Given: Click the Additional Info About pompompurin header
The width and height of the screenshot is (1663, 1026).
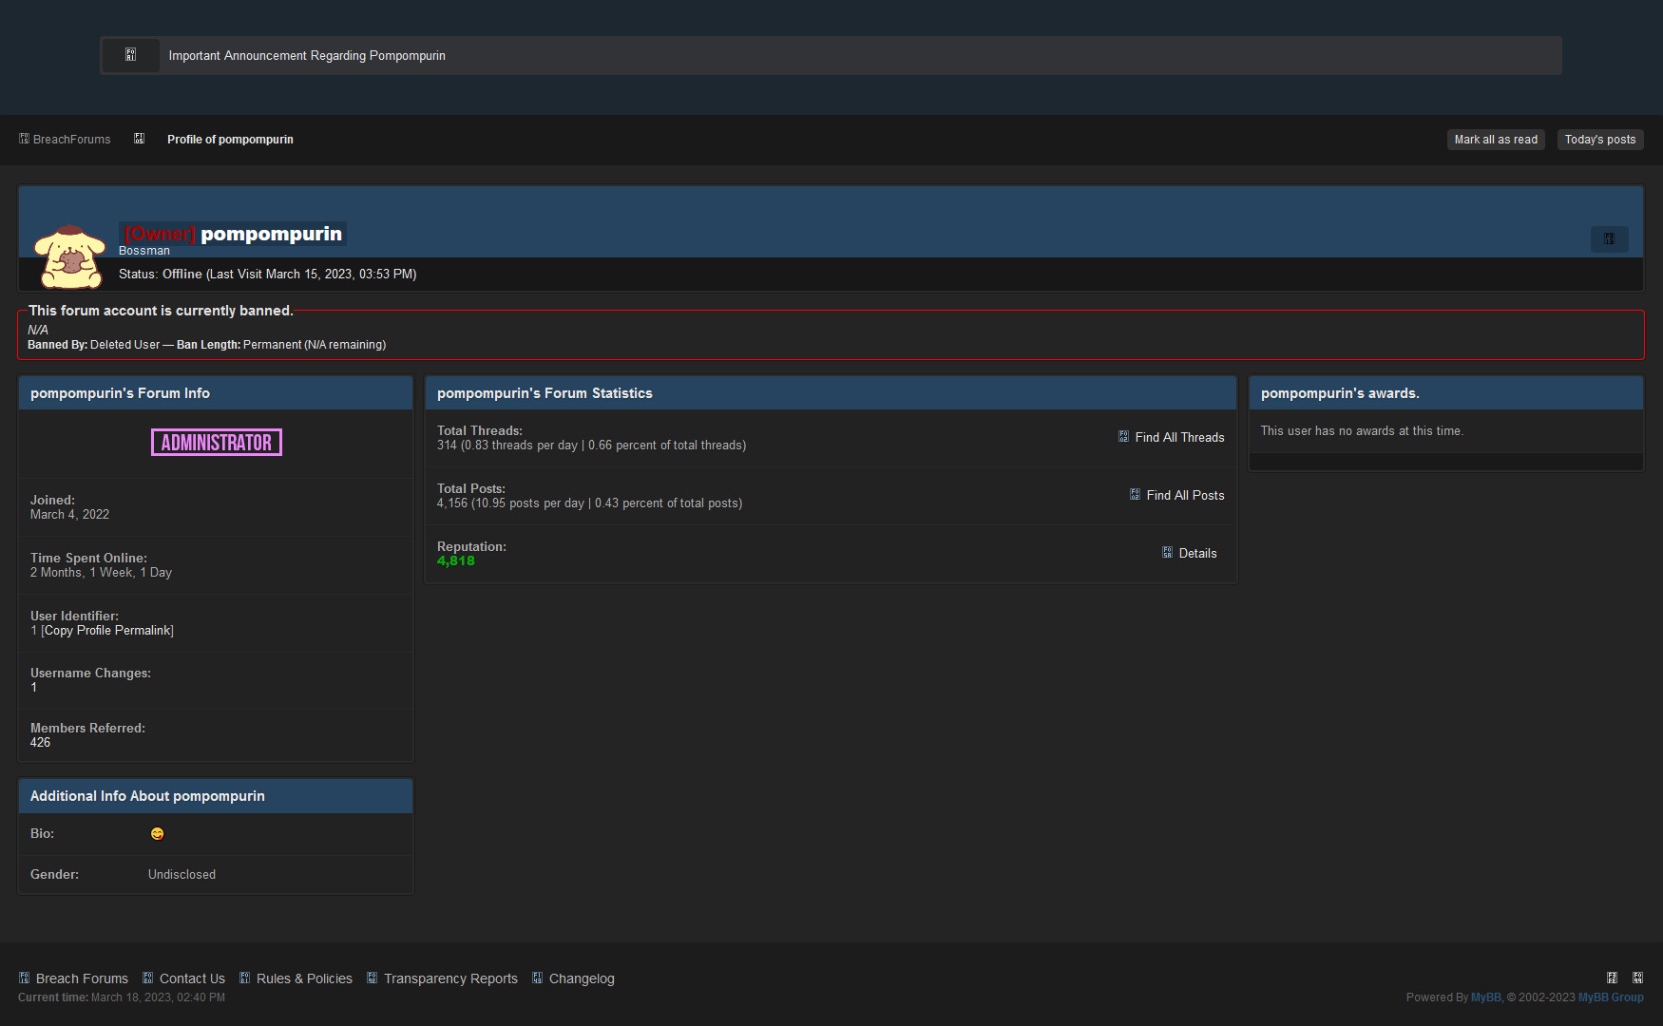Looking at the screenshot, I should pos(216,796).
